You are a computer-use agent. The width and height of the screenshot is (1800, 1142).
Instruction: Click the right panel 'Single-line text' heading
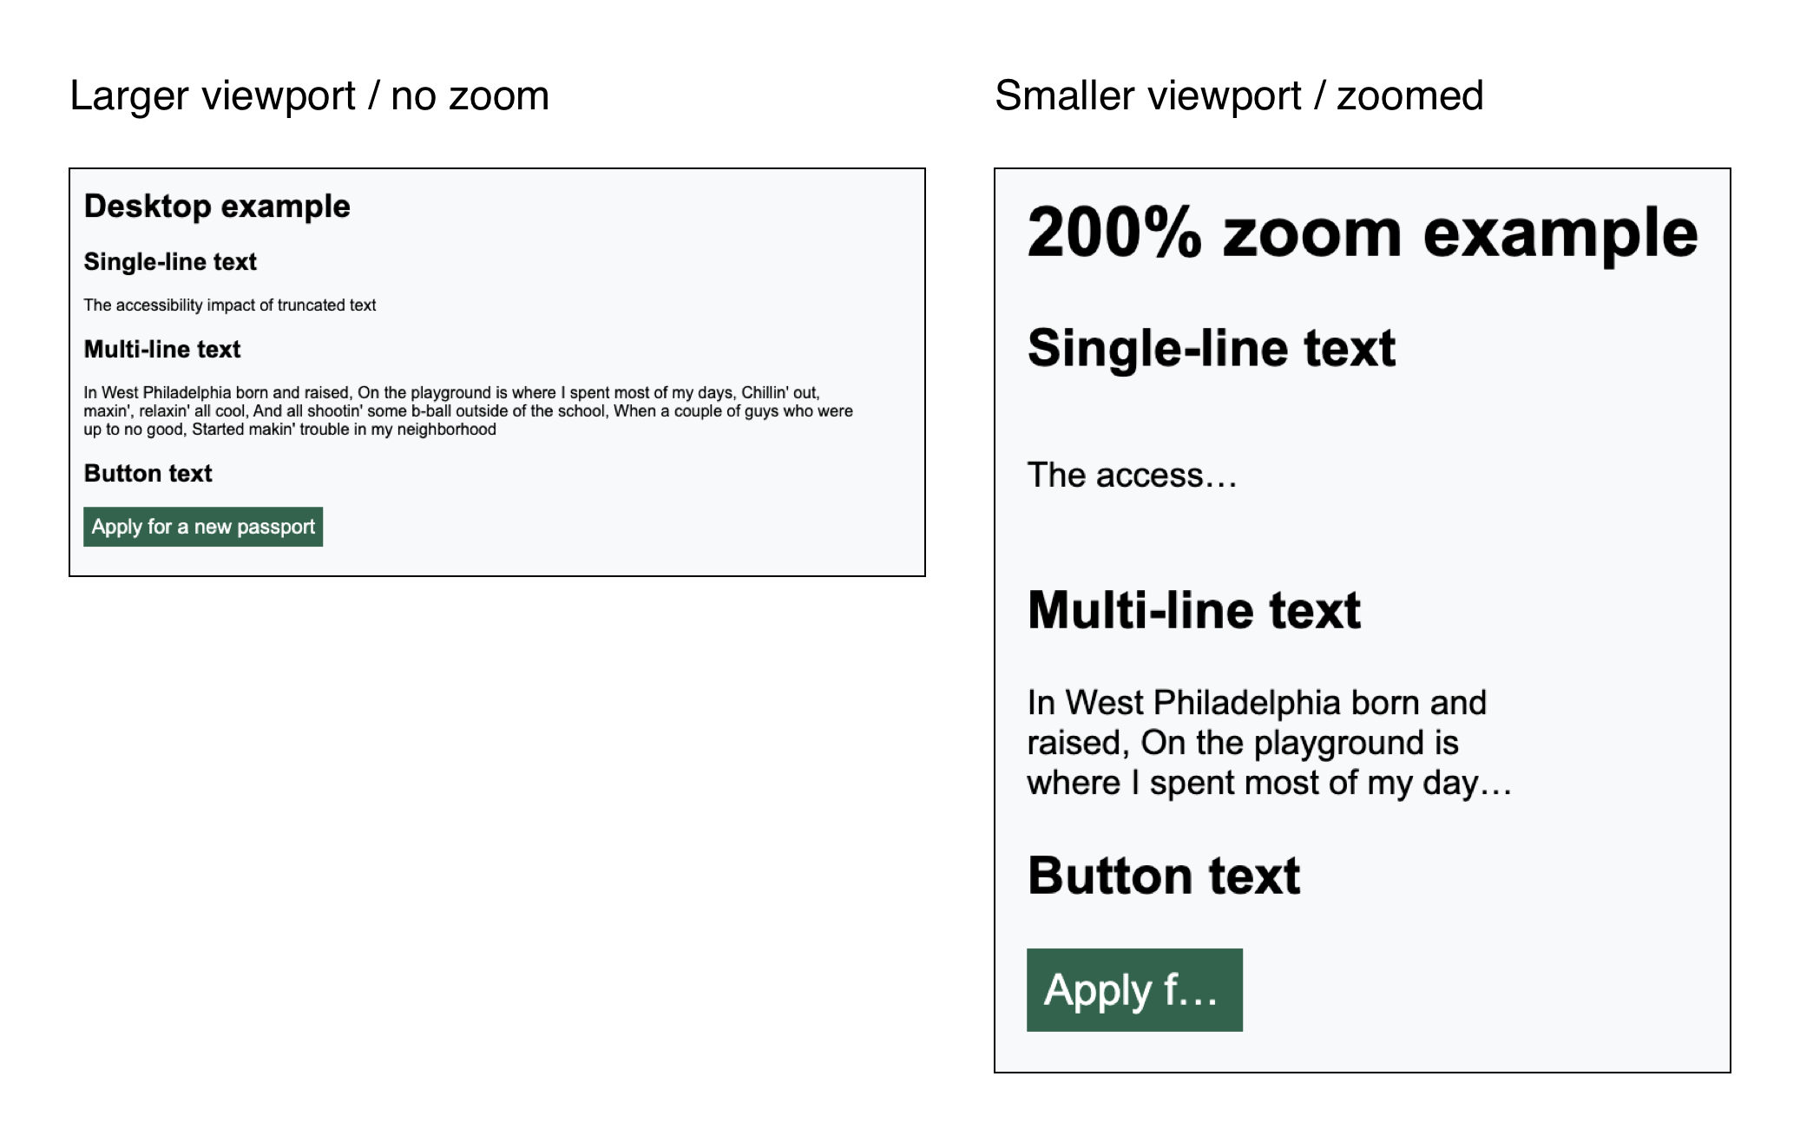pos(1212,348)
